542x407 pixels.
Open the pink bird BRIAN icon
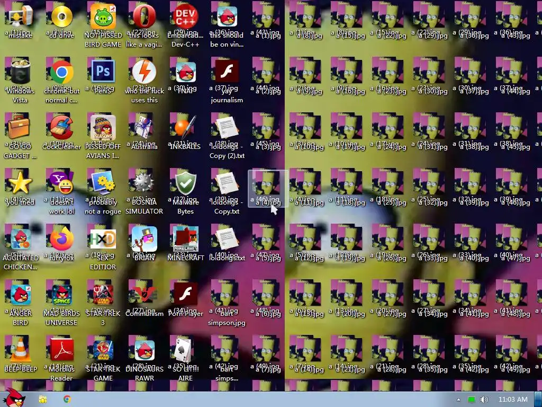pos(144,239)
